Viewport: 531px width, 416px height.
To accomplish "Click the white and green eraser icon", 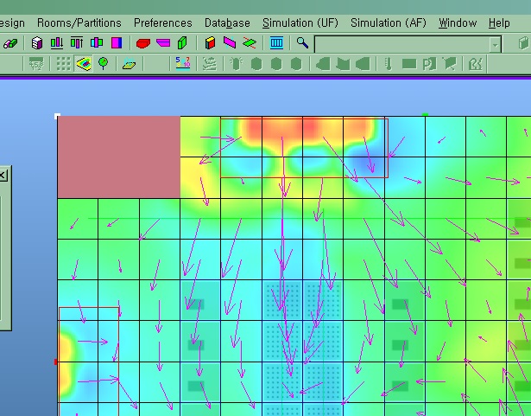I will 10,43.
